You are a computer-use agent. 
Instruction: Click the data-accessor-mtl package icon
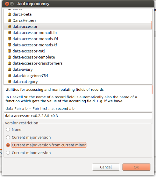tap(9, 51)
